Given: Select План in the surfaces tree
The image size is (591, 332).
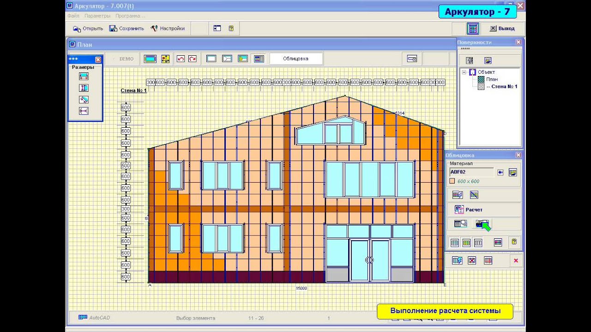Looking at the screenshot, I should (x=492, y=79).
